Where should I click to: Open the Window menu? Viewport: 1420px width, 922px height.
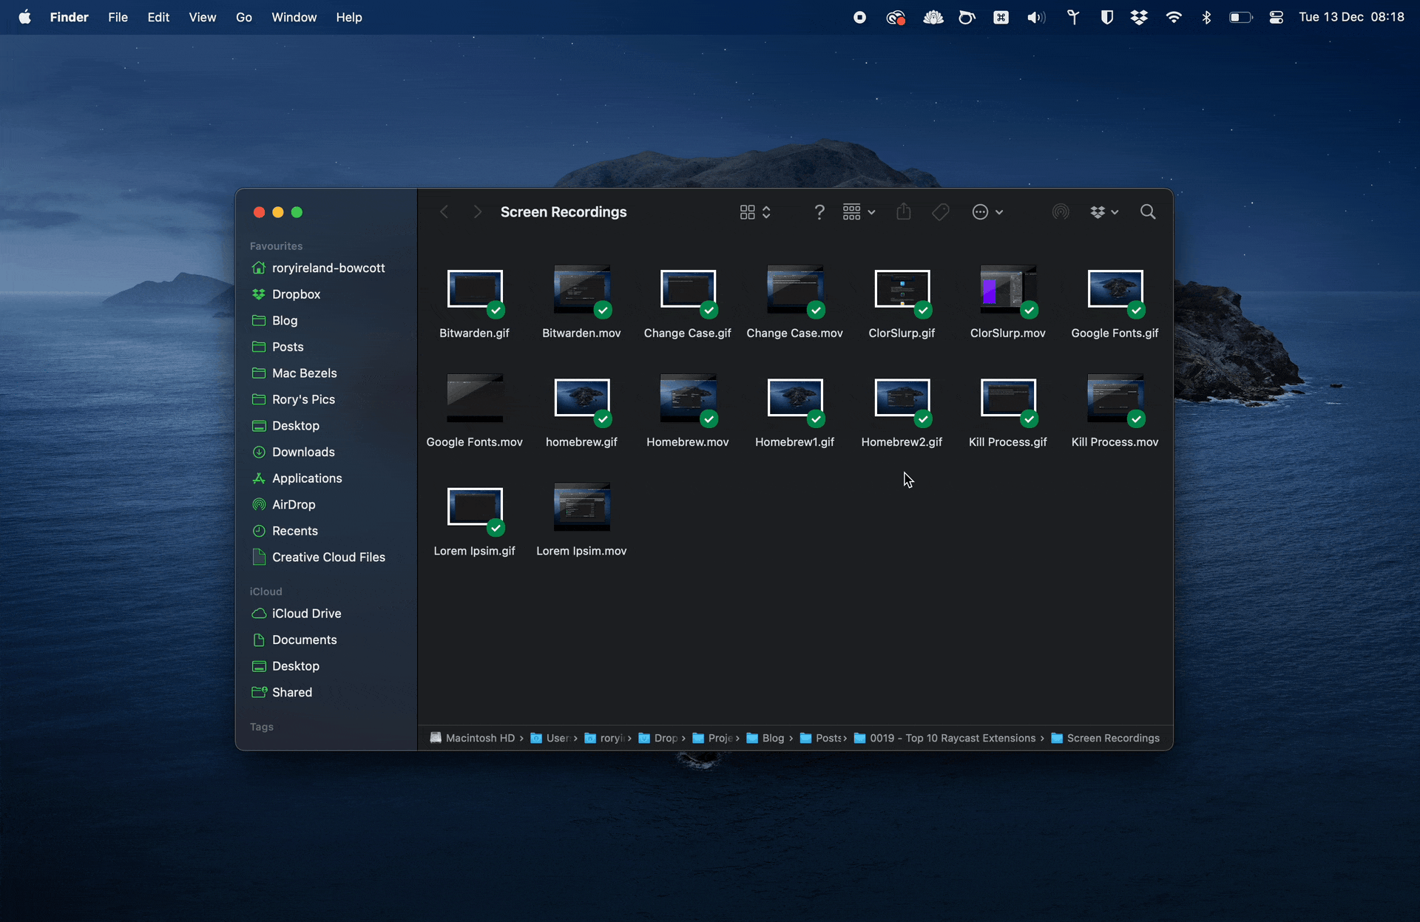click(x=294, y=17)
